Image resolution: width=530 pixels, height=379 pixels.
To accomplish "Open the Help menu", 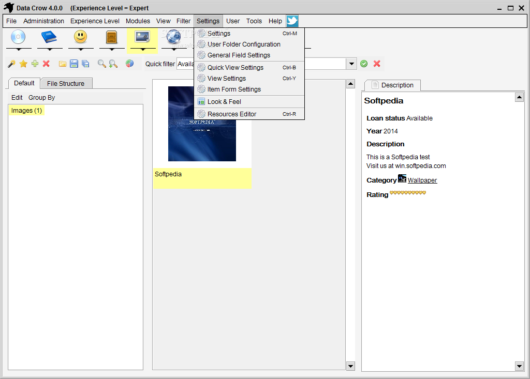I will point(275,21).
